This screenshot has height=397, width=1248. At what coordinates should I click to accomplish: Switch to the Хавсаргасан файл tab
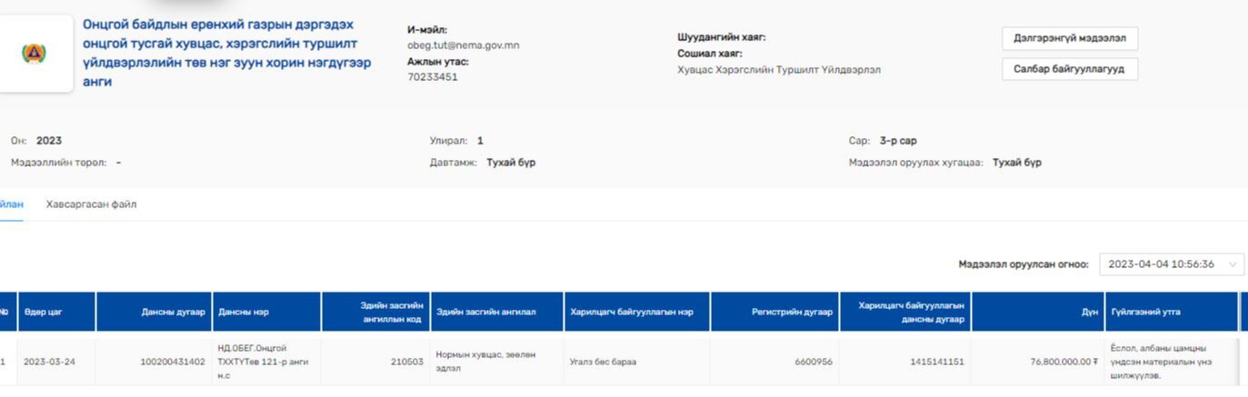(91, 204)
